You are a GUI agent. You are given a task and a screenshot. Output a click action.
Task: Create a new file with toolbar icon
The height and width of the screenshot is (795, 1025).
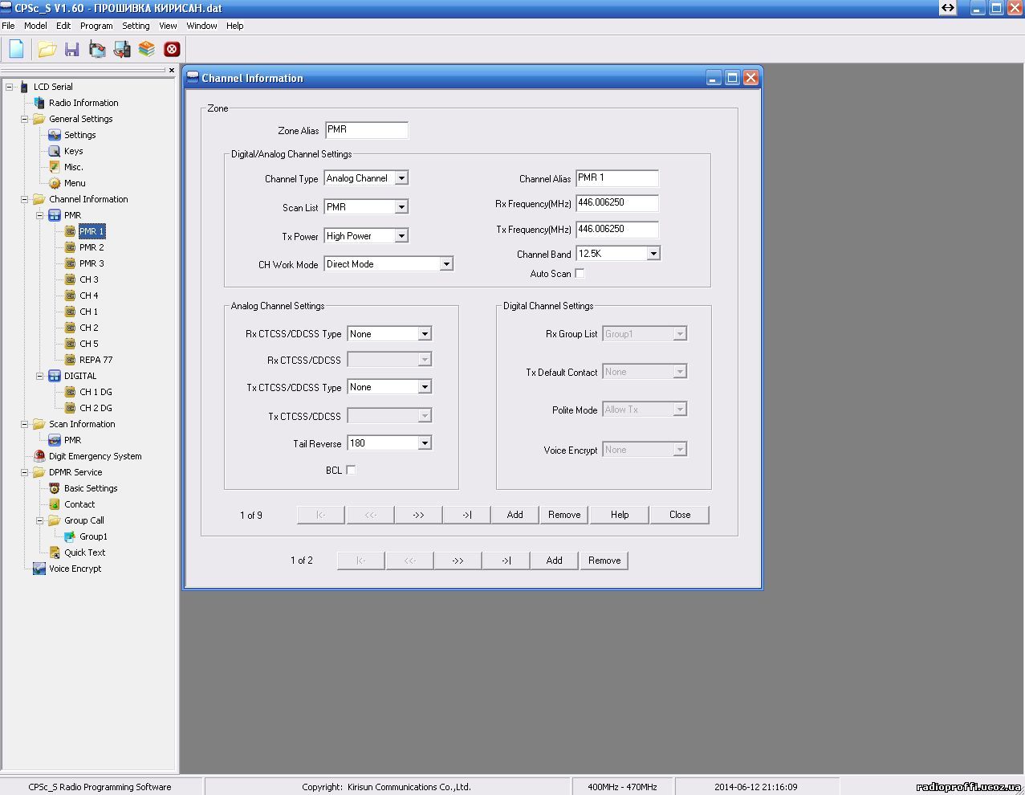(16, 49)
